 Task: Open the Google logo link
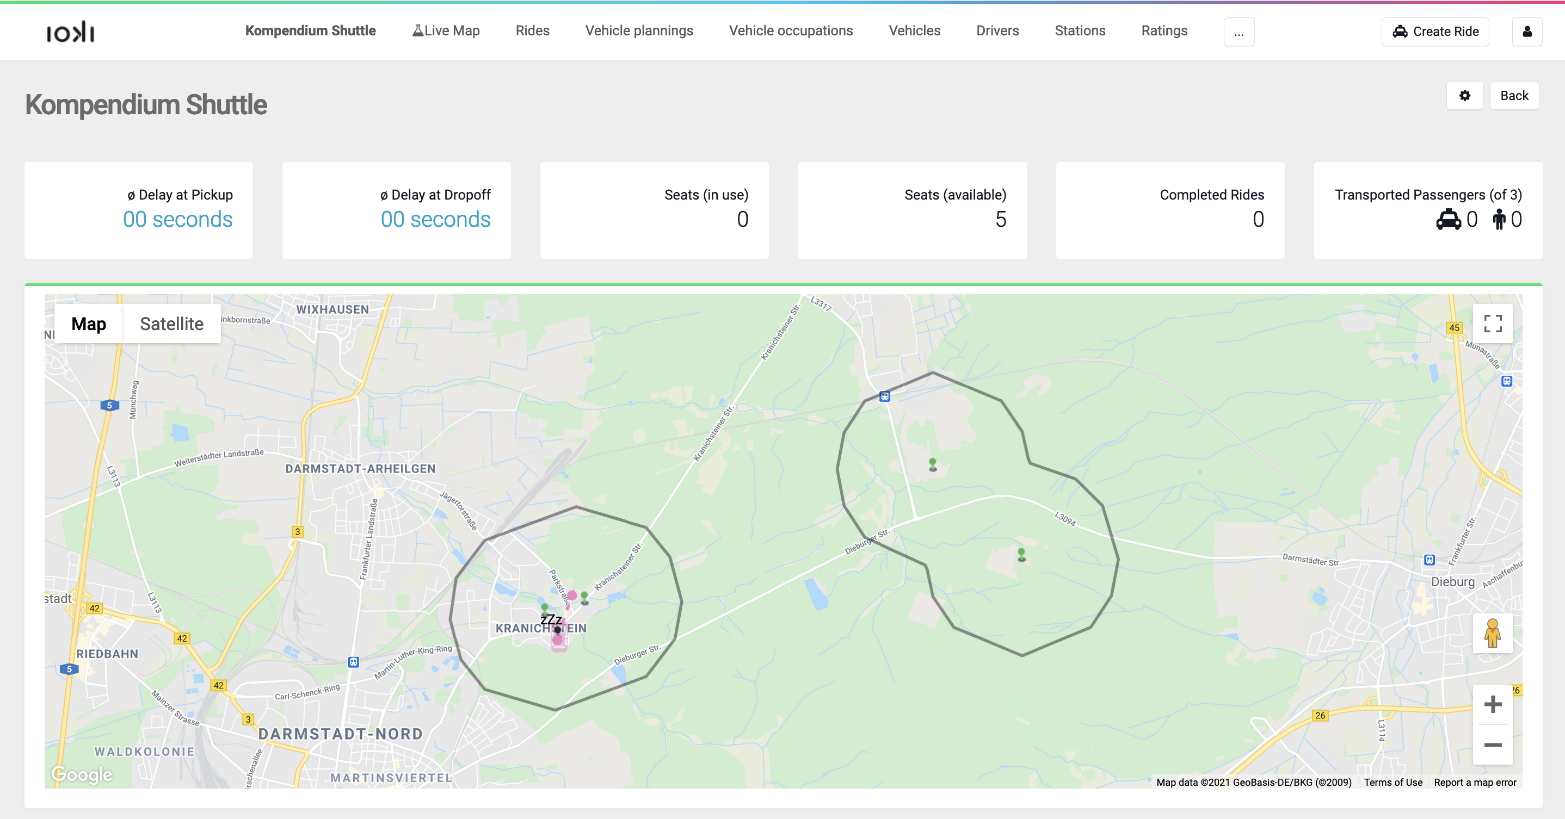coord(82,774)
